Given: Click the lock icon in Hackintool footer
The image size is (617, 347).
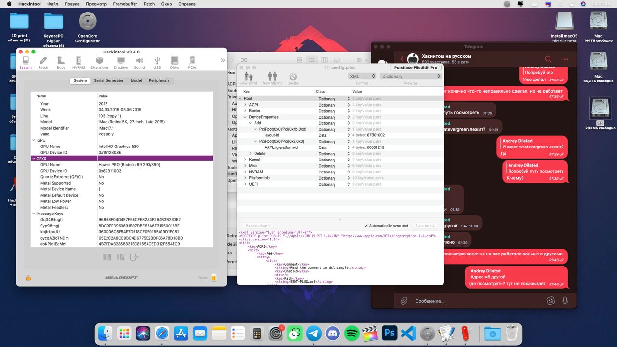Looking at the screenshot, I should [x=28, y=278].
